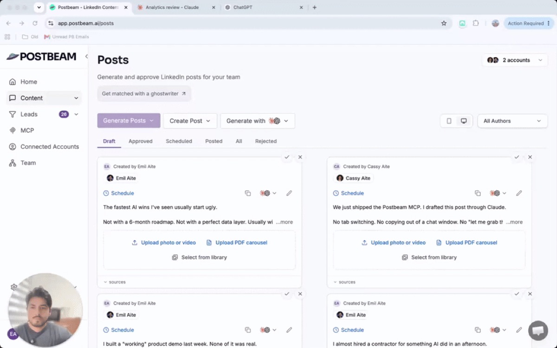
Task: Switch to the Posted tab
Action: 214,141
